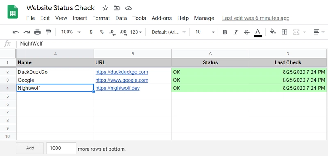Click the https://duckduckgo.com link
Viewport: 328px width, 156px height.
[x=121, y=72]
